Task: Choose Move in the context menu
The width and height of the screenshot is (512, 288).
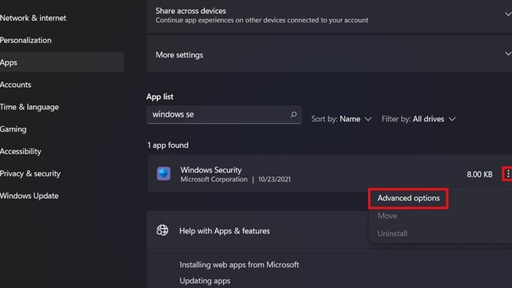Action: (387, 216)
